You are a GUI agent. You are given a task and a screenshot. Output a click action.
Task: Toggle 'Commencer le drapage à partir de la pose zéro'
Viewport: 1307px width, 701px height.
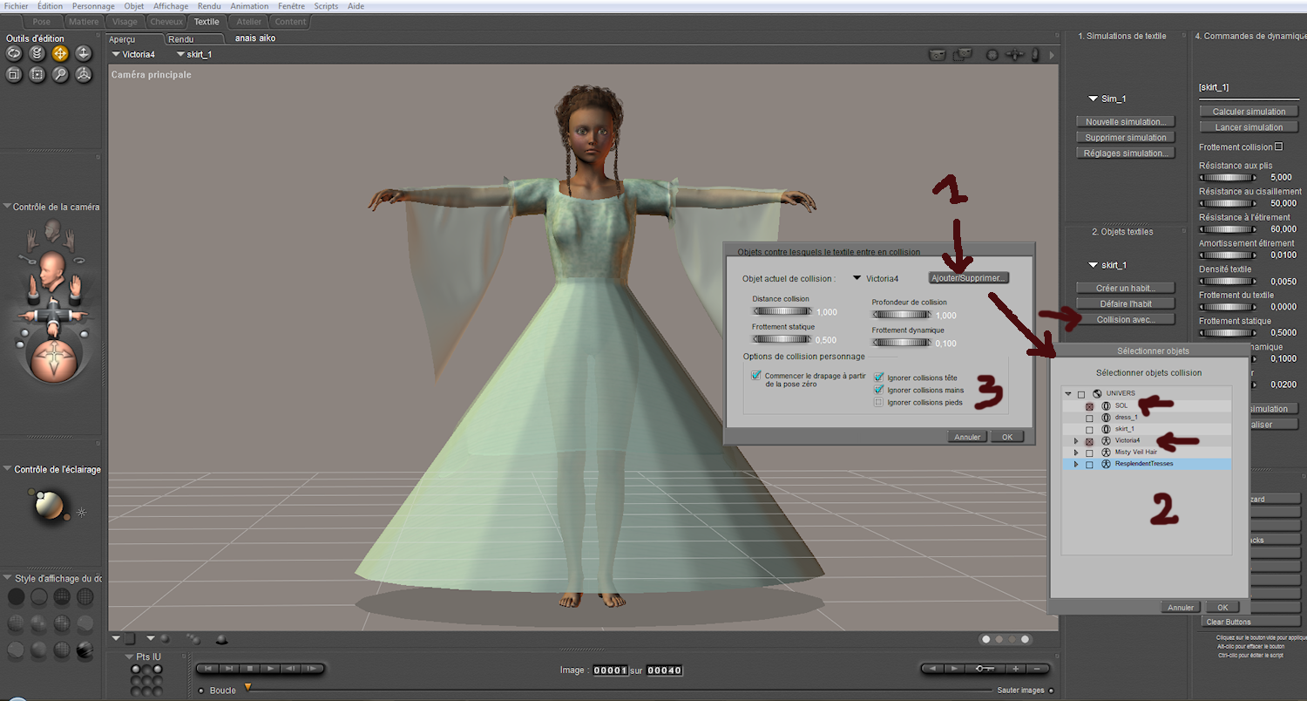[x=756, y=376]
